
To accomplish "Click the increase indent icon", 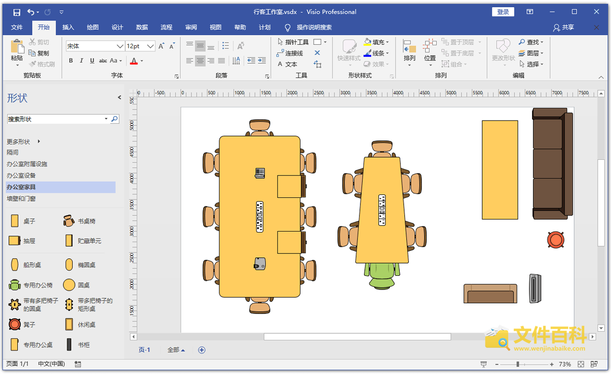I will [x=262, y=61].
